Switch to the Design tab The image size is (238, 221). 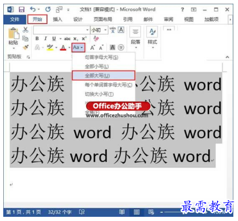[78, 19]
